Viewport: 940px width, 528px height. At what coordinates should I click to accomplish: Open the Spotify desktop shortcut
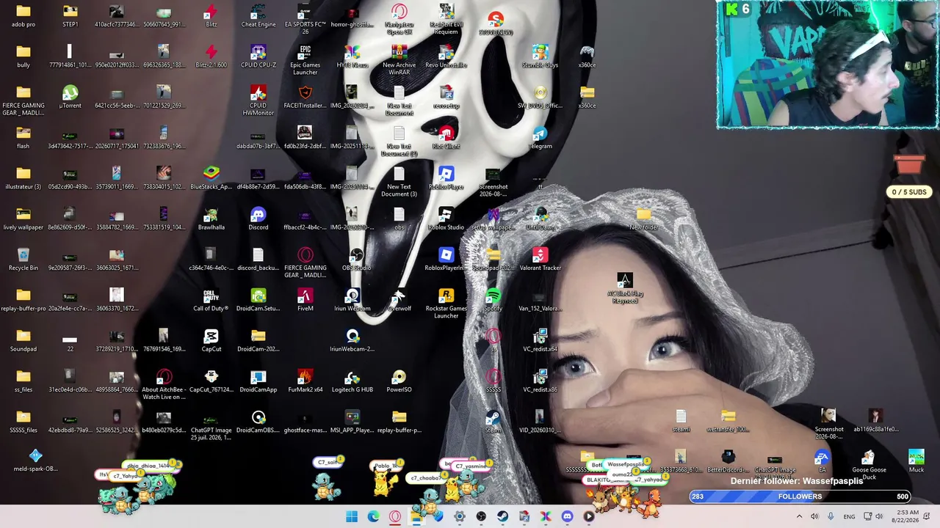(493, 300)
